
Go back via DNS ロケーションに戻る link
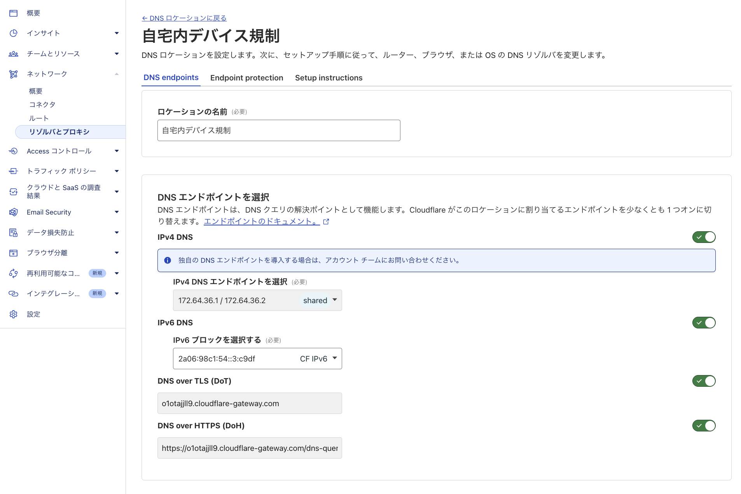click(x=184, y=18)
